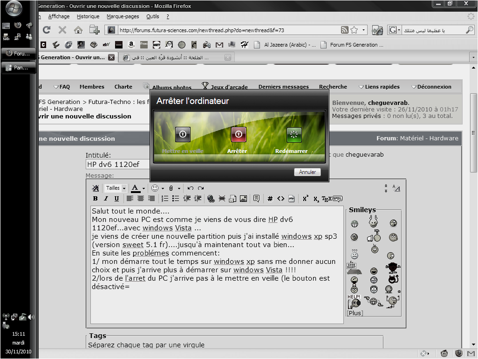This screenshot has width=478, height=359.
Task: Open the Recherche forum link
Action: pyautogui.click(x=333, y=87)
